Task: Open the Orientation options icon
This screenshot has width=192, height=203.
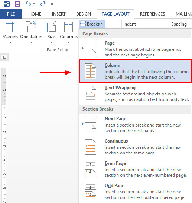Action: (31, 27)
